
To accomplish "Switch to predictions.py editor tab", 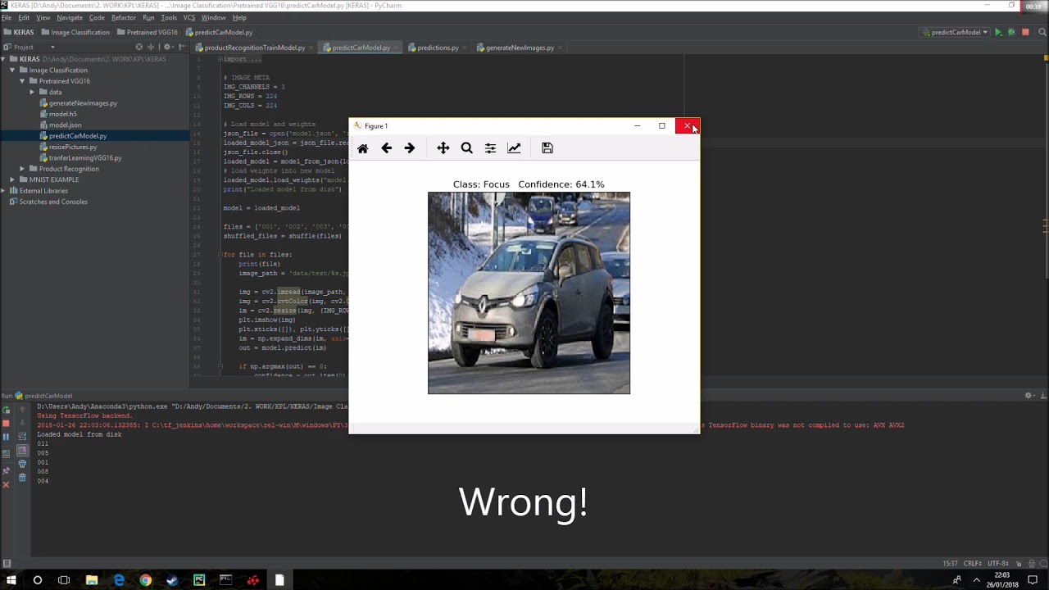I will pos(438,48).
